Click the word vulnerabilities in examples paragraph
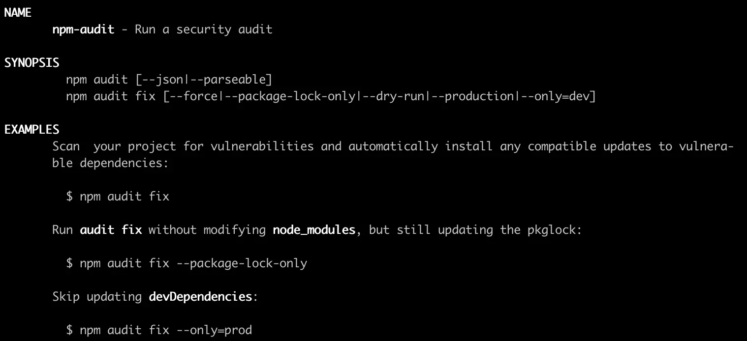The image size is (747, 341). (262, 146)
